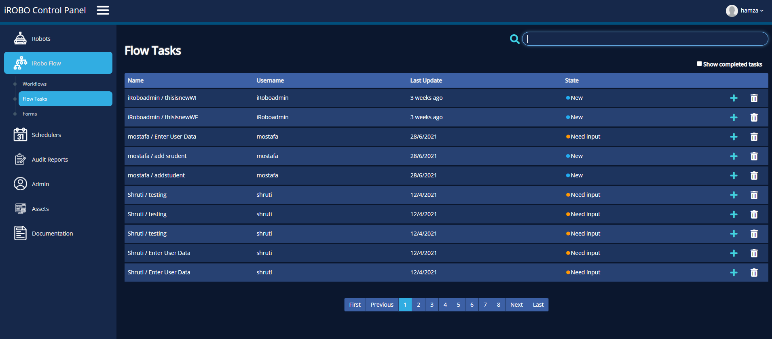Delete the last Shruti / Enter User Data task
Image resolution: width=772 pixels, height=339 pixels.
point(754,273)
